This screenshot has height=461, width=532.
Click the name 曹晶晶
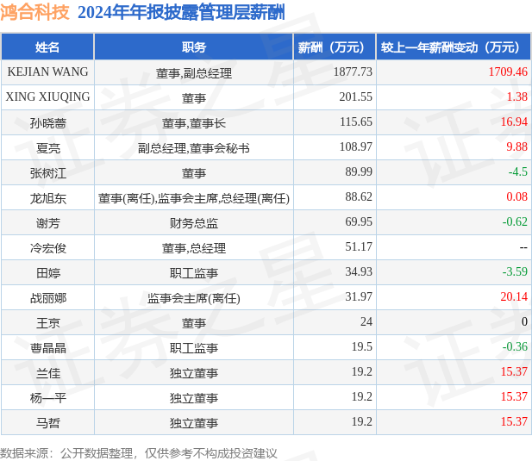click(47, 348)
